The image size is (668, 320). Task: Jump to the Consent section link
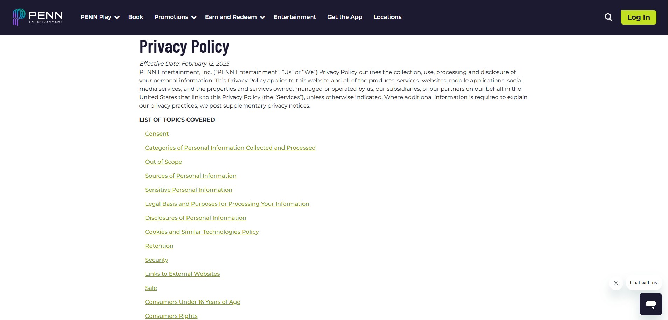[157, 134]
